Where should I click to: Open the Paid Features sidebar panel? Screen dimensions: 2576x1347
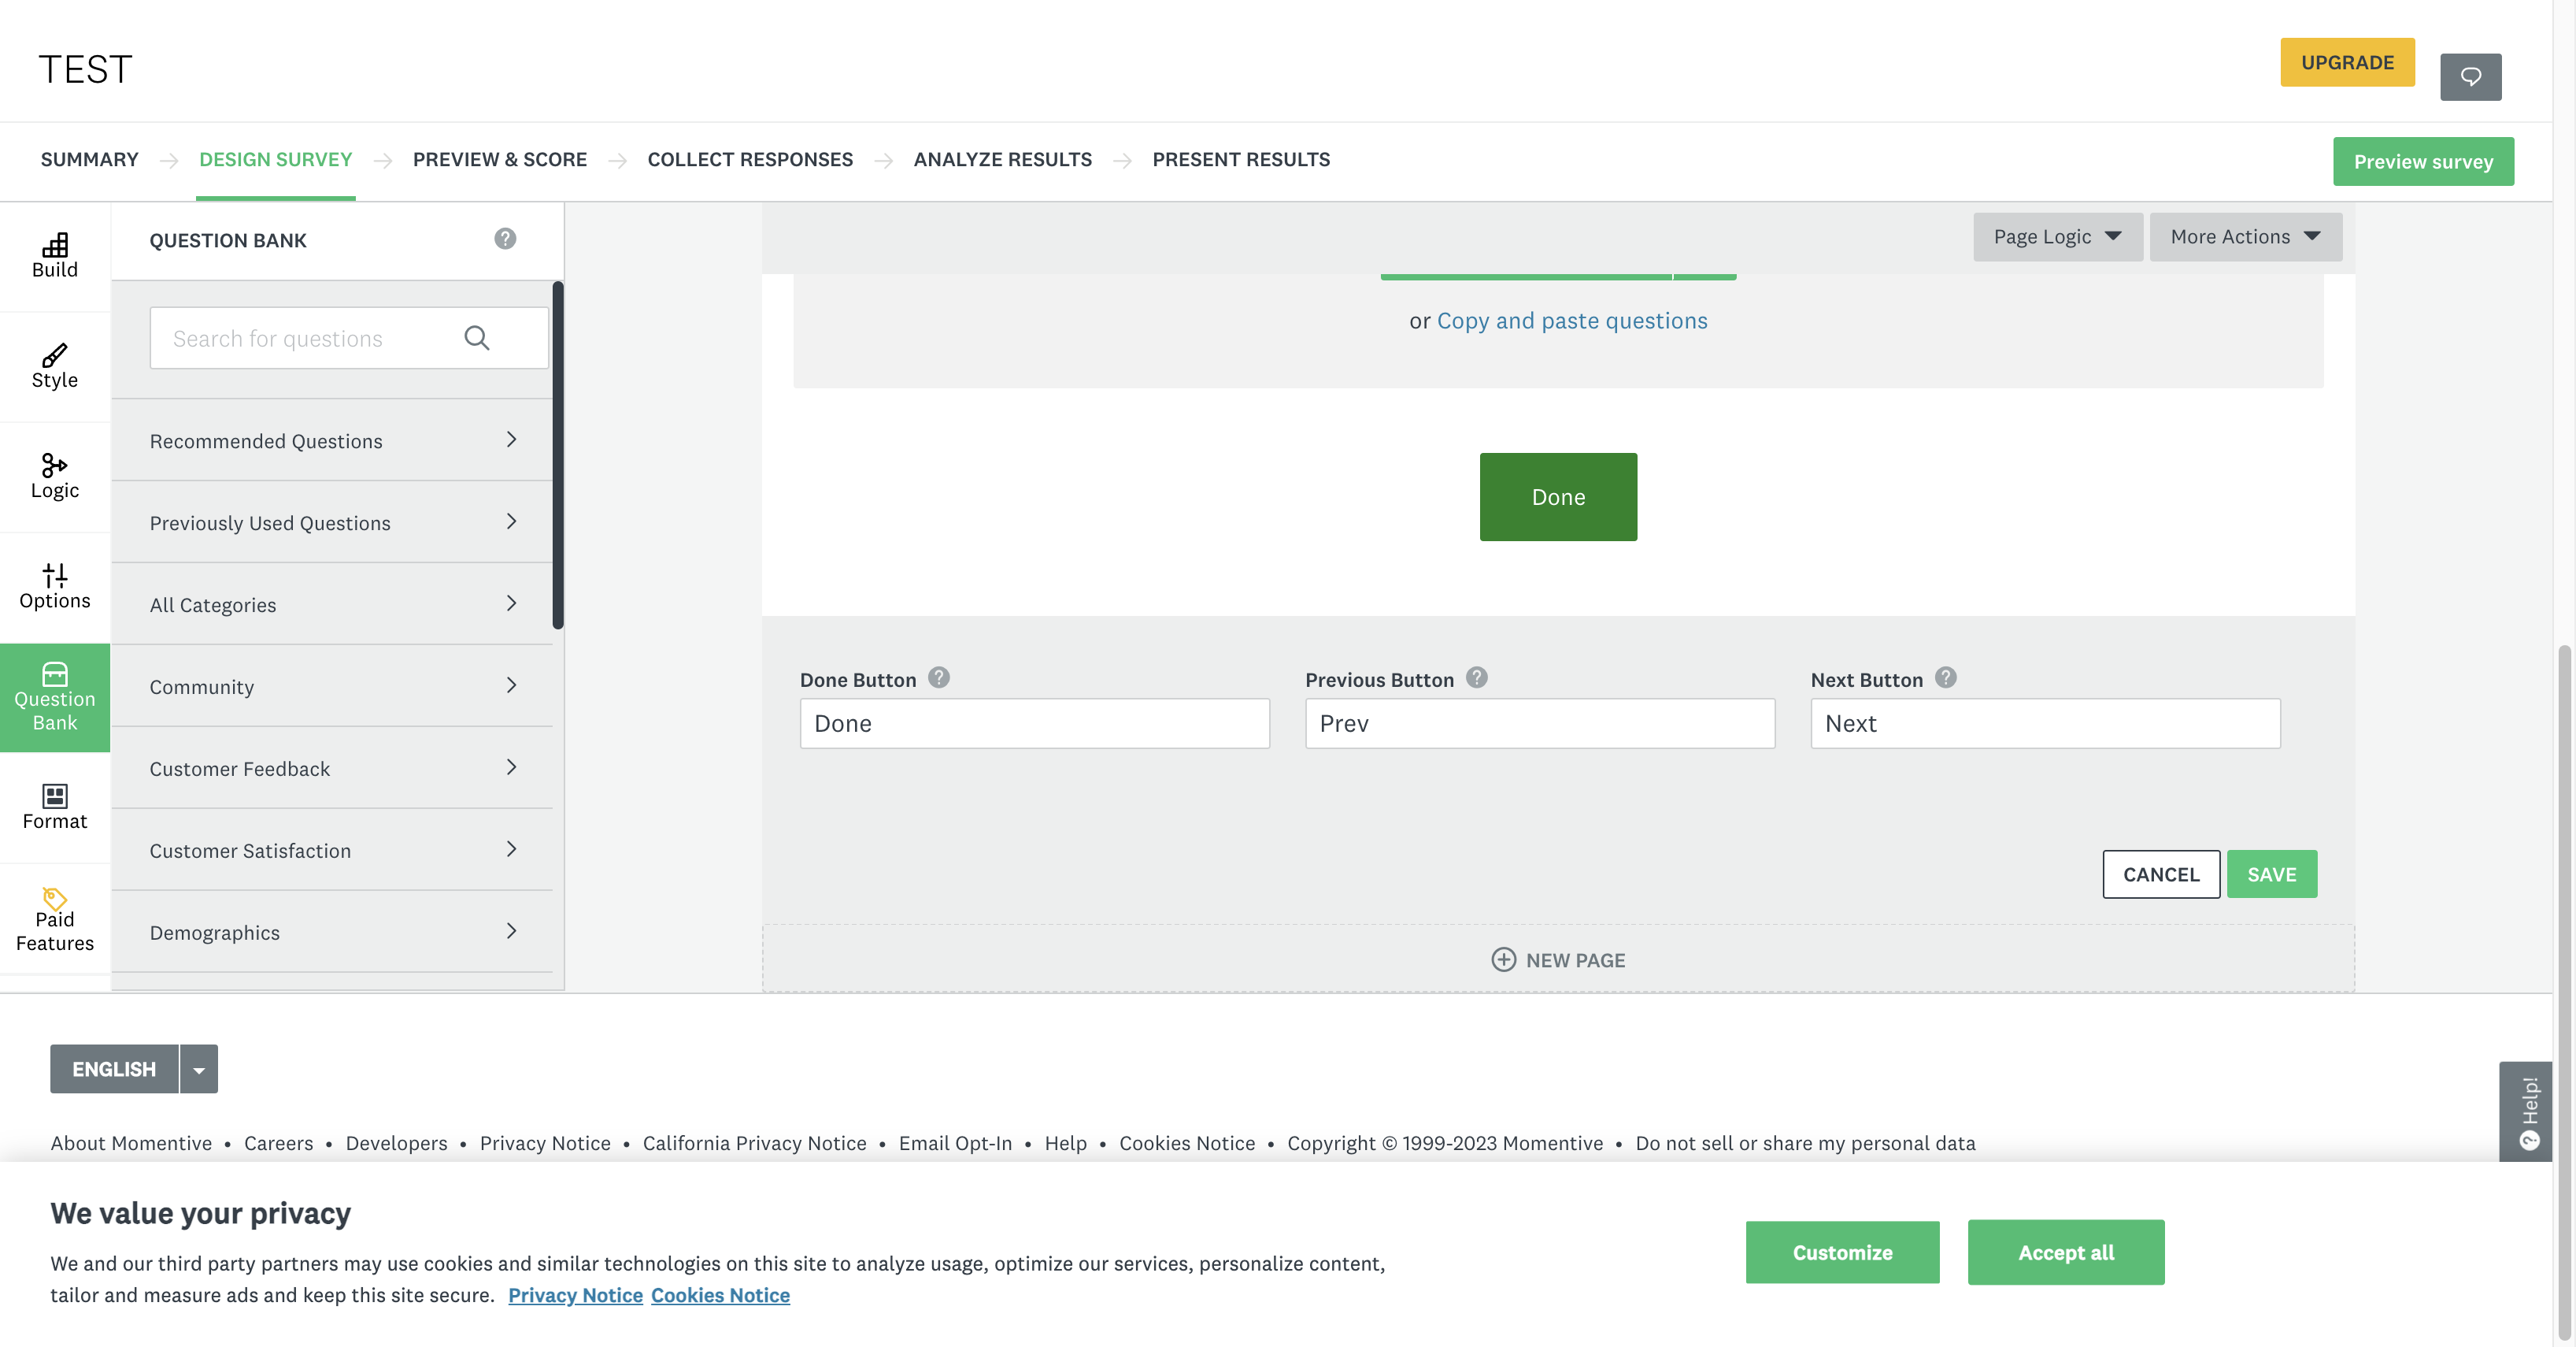55,918
